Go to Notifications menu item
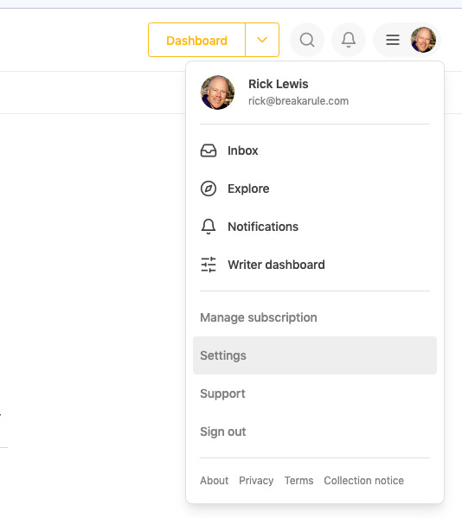The image size is (462, 518). tap(315, 227)
